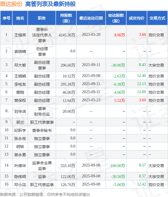Click the change value -2.63万
168x197 pixels.
coord(119,76)
